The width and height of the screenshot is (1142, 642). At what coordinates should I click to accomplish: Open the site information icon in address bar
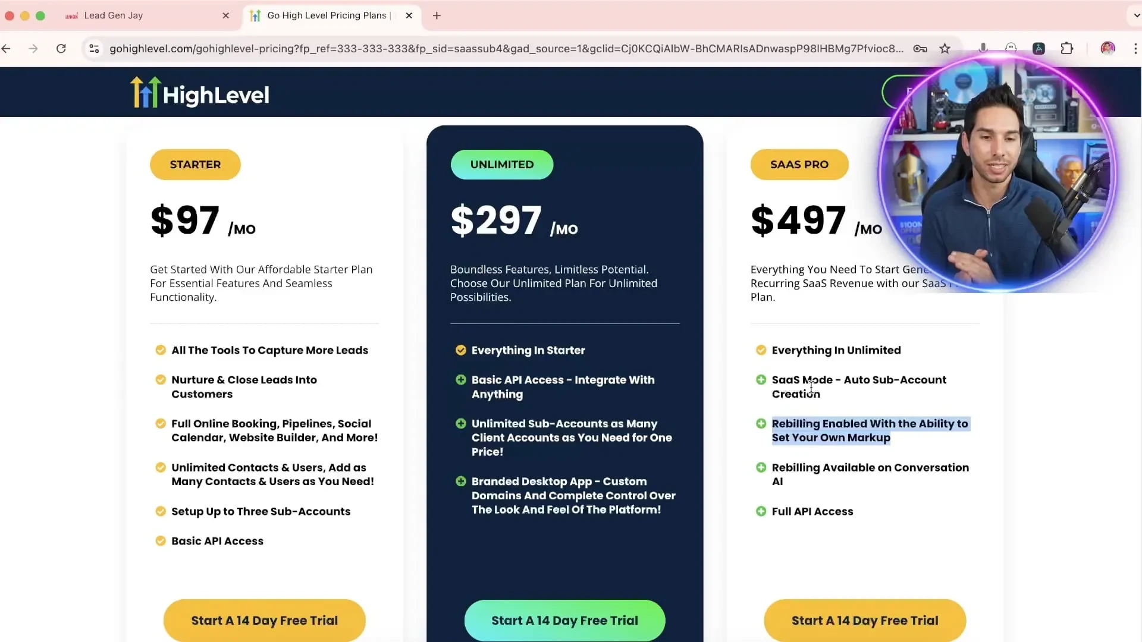pyautogui.click(x=94, y=49)
